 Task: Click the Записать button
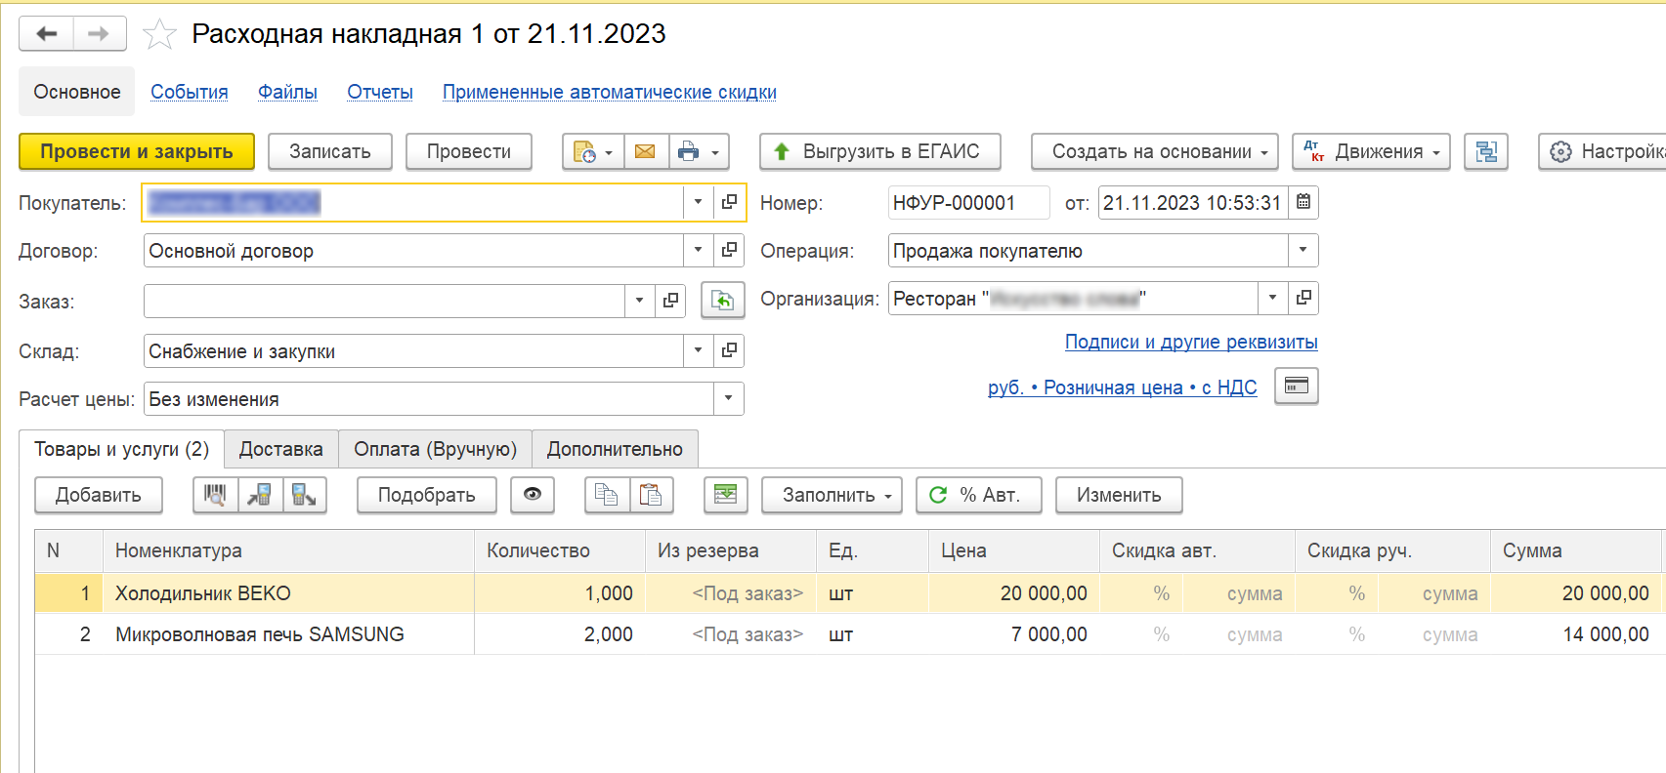point(330,151)
